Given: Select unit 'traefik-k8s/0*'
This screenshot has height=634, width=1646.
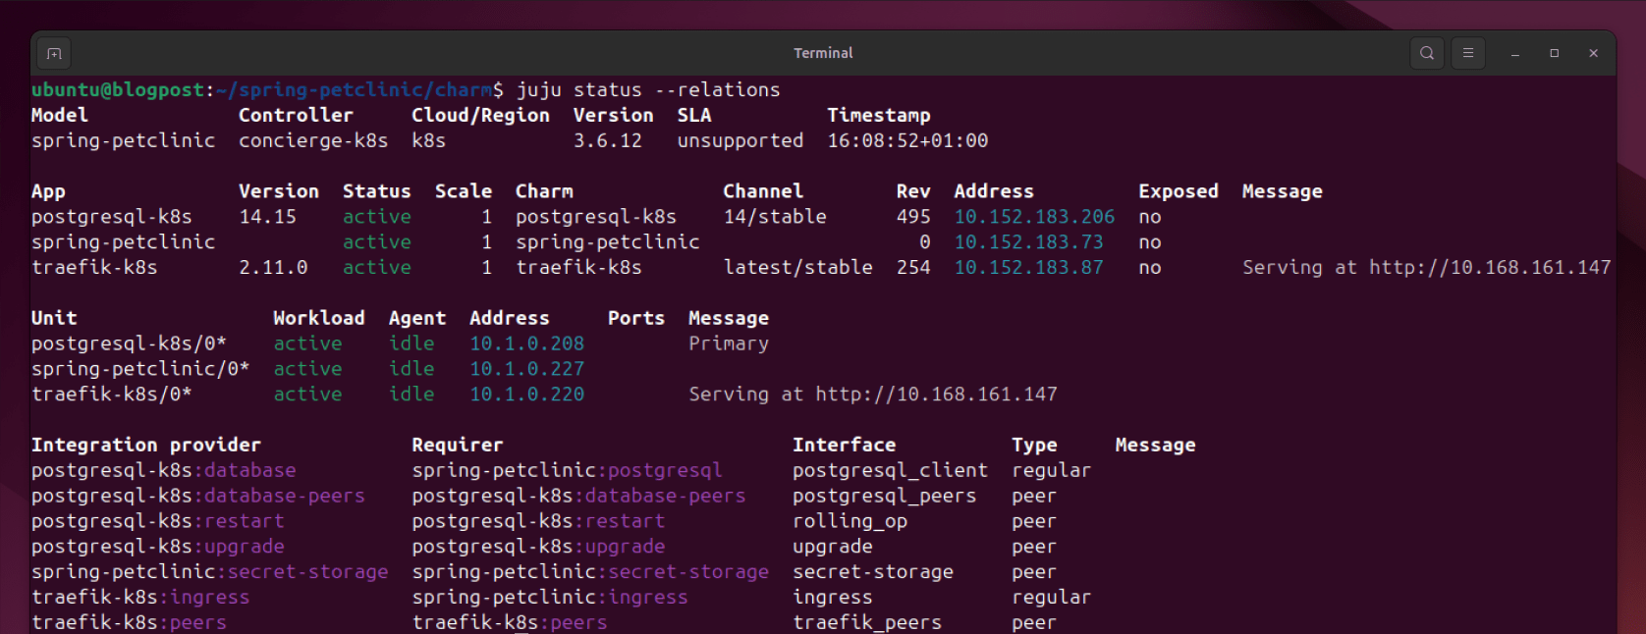Looking at the screenshot, I should (112, 395).
